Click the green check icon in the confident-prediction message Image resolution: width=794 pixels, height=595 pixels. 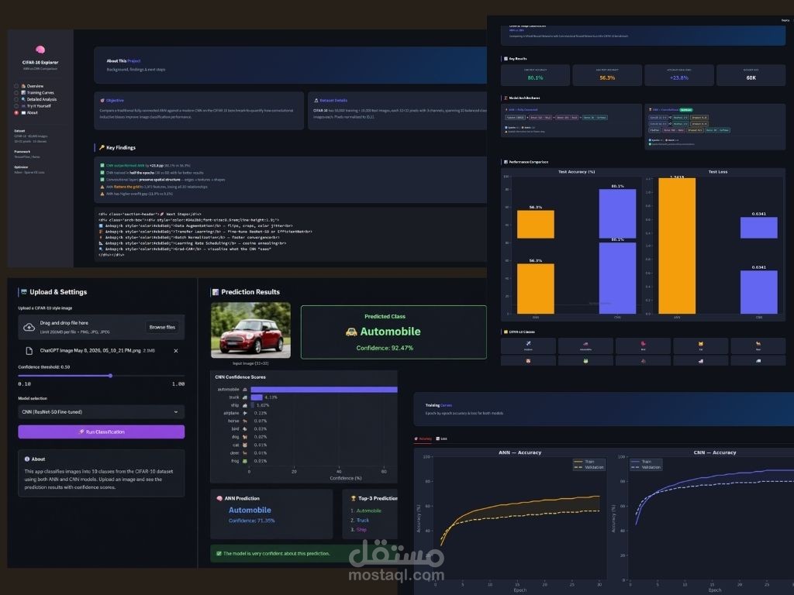[219, 553]
